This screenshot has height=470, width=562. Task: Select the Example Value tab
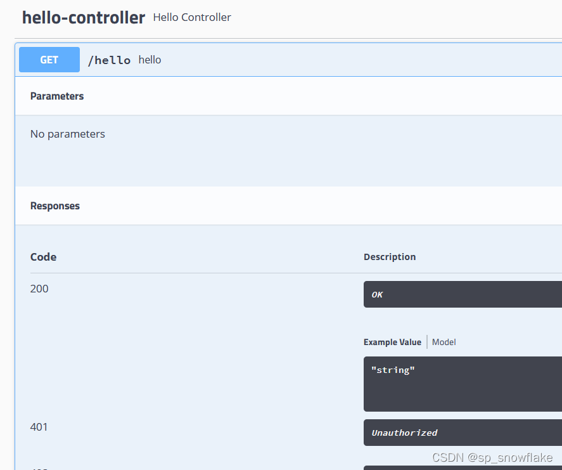click(x=392, y=342)
